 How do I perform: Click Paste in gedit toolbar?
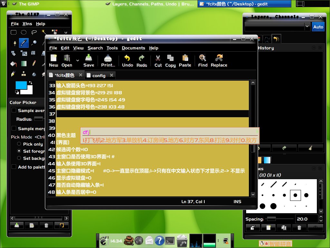point(185,61)
